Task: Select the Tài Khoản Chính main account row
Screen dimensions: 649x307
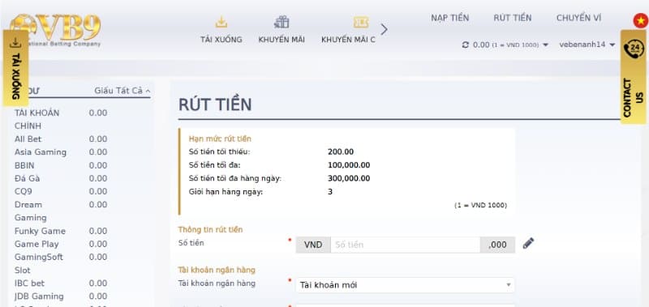Action: (61, 119)
